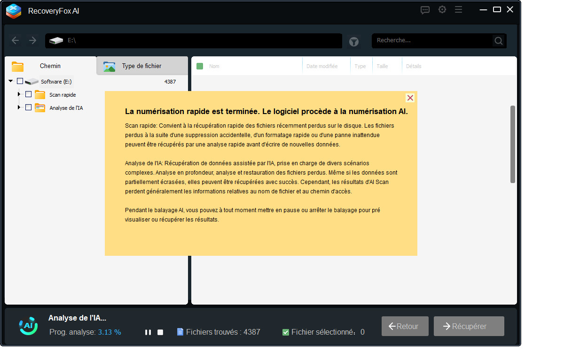Image resolution: width=564 pixels, height=352 pixels.
Task: Select the Chemin panel
Action: point(50,66)
